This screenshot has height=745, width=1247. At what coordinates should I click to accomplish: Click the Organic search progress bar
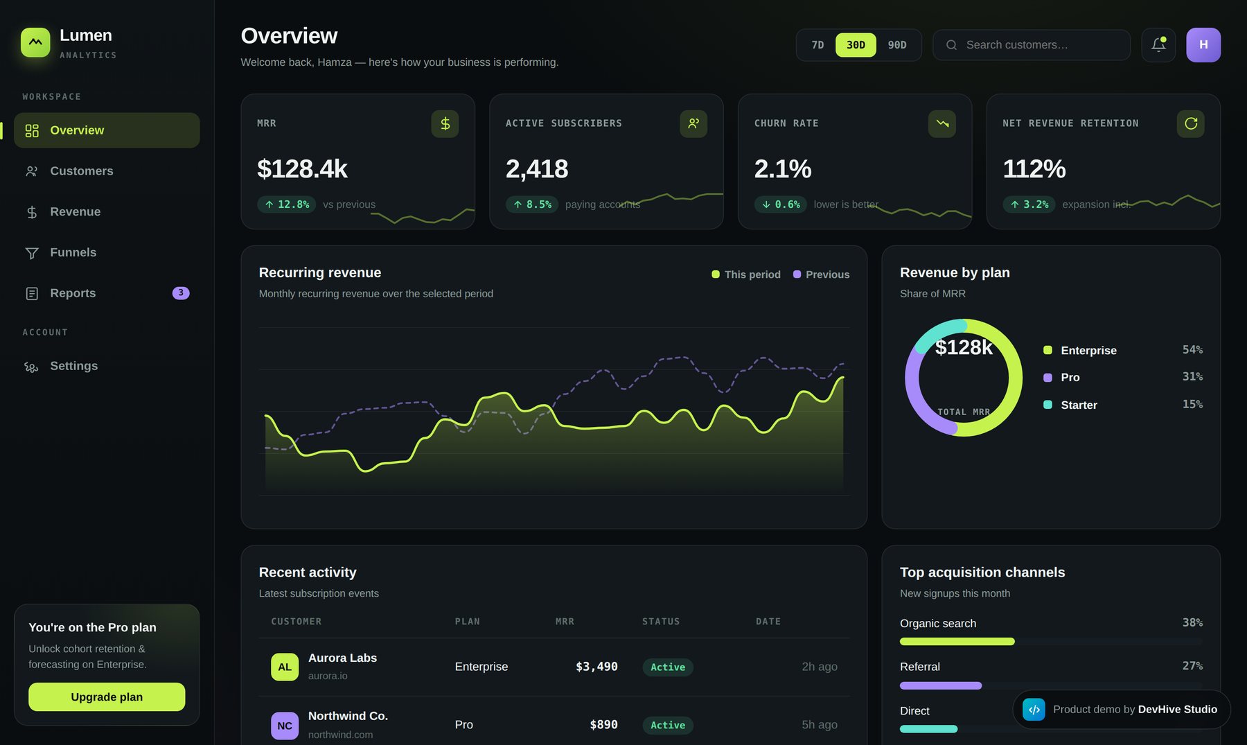[1051, 642]
